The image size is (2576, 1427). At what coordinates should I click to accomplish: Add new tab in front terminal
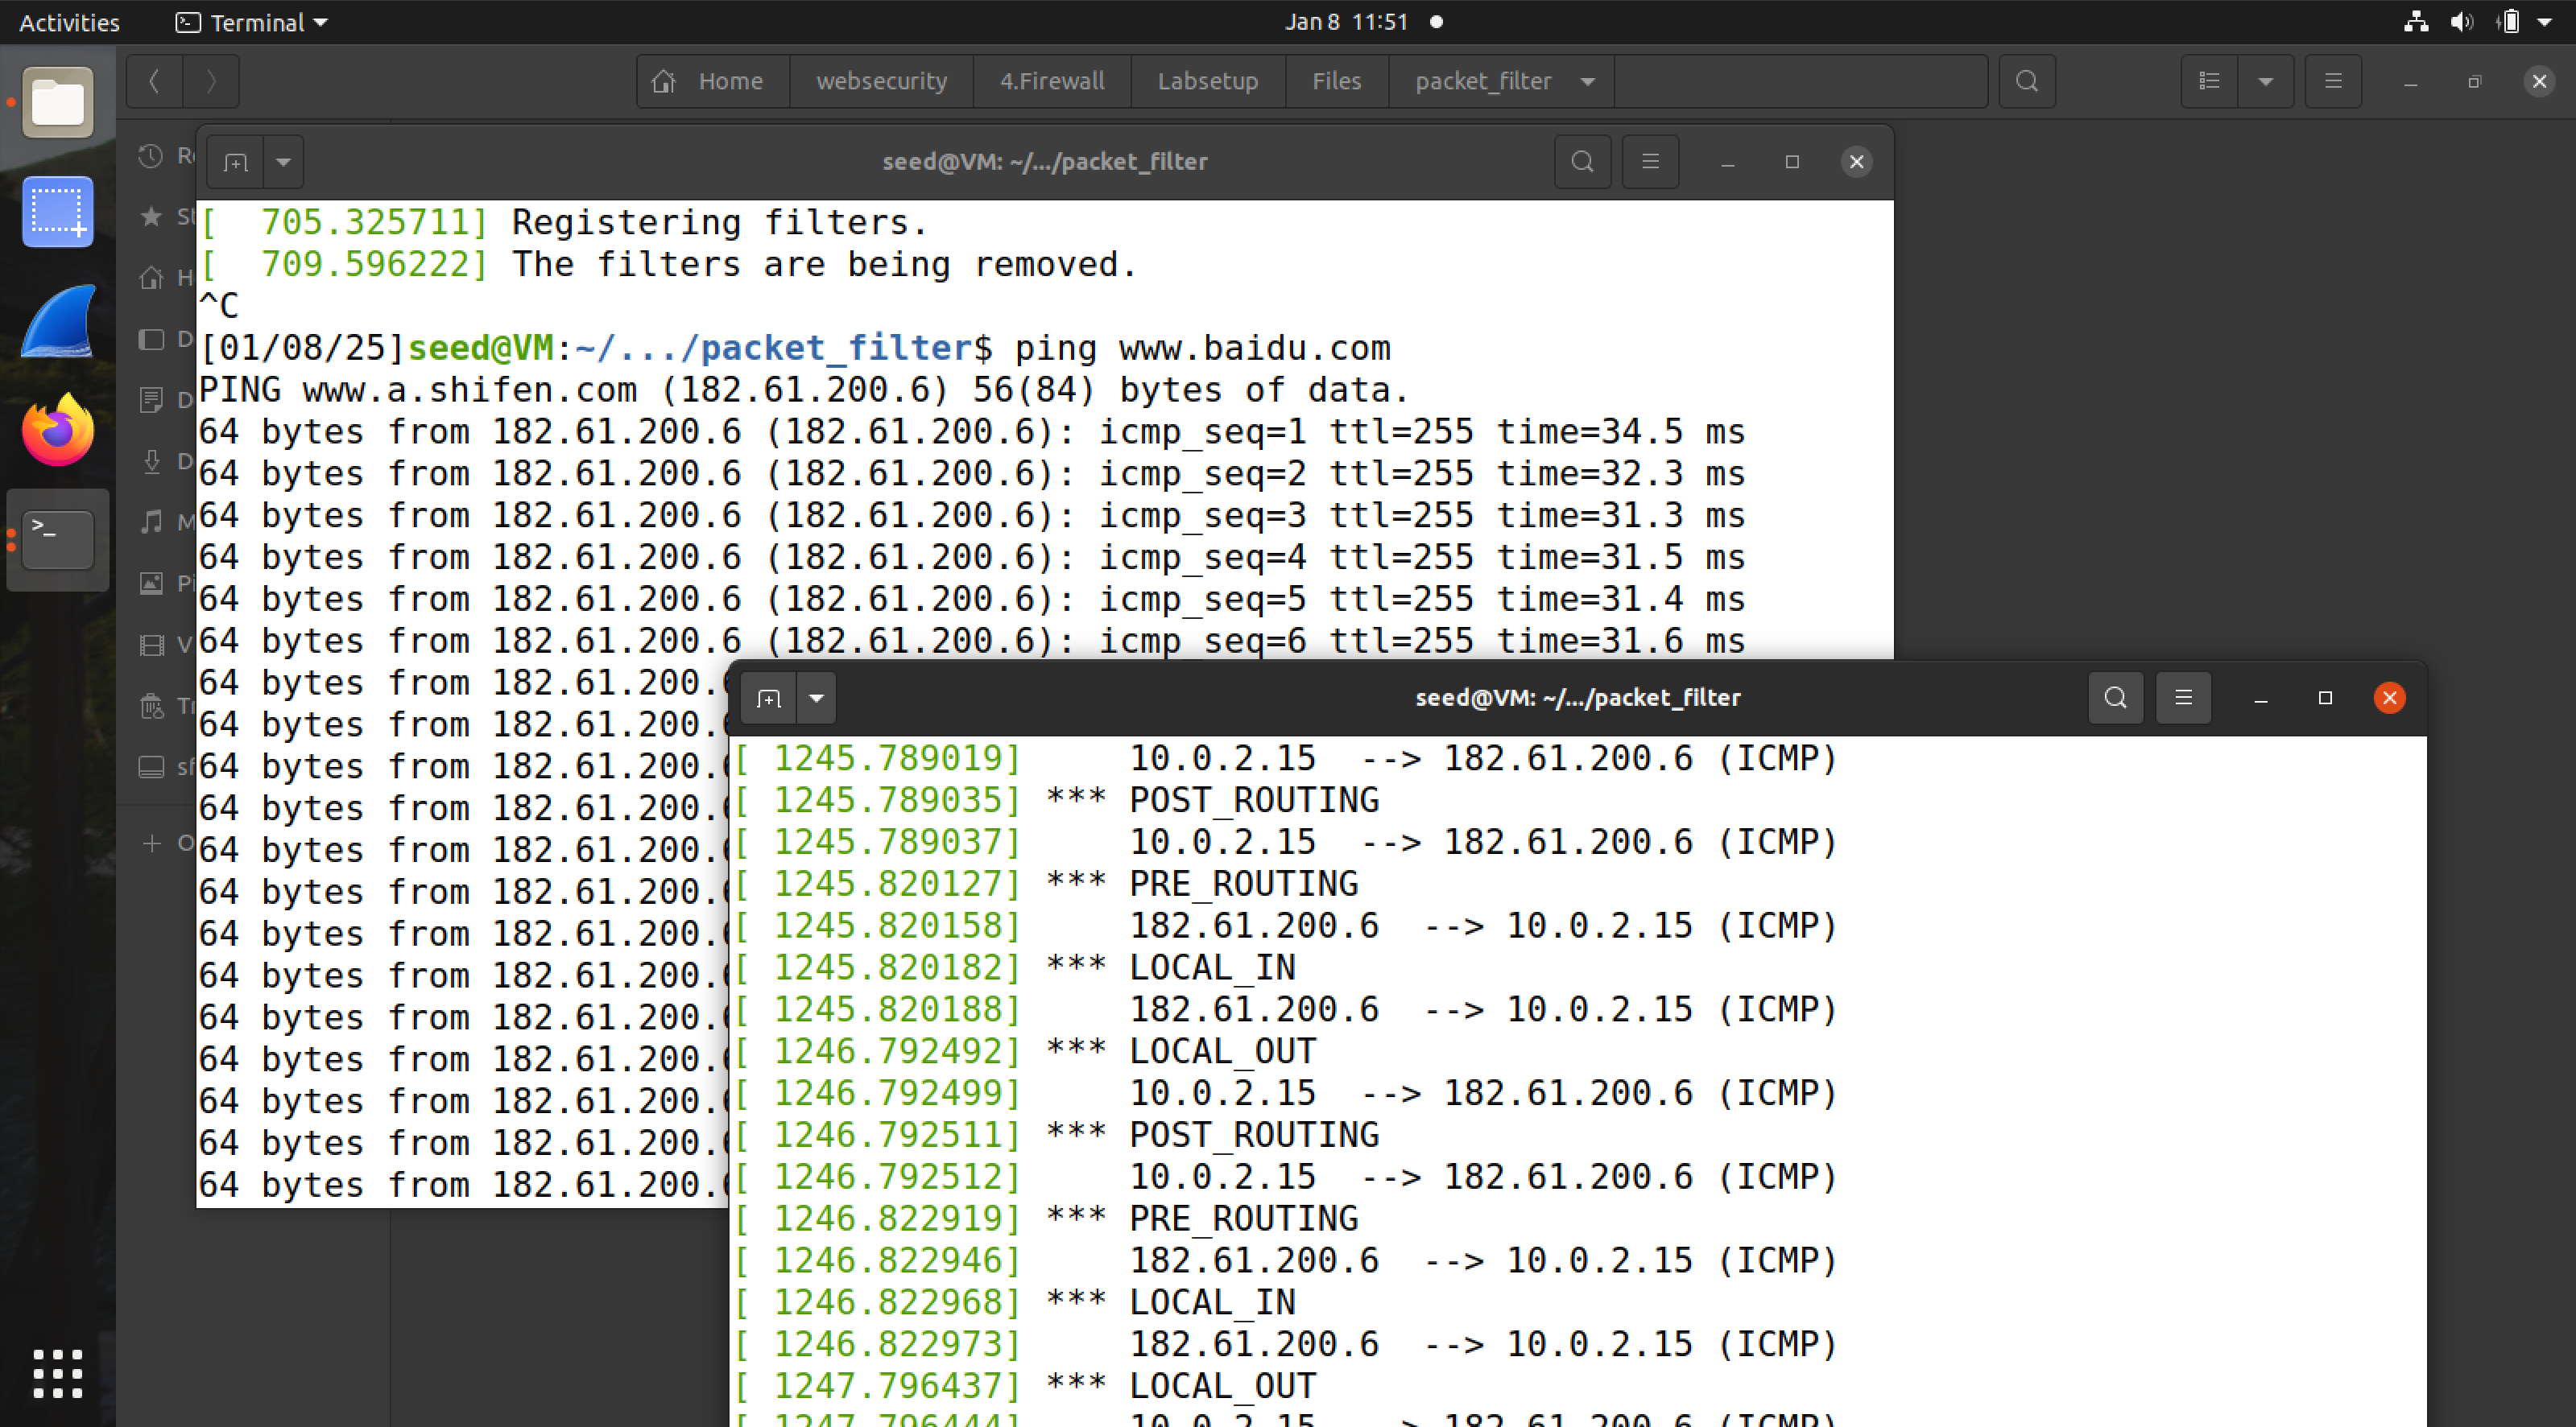768,698
